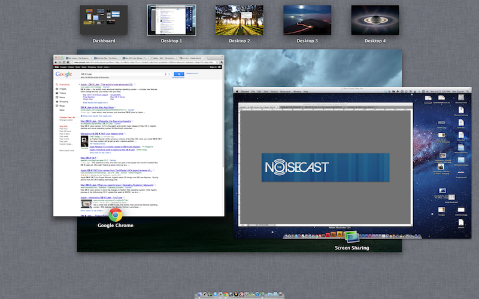Screen dimensions: 479x299
Task: Open the Dashboard space thumbnail
Action: [104, 20]
